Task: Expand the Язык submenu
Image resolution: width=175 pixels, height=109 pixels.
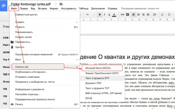Action: [x=45, y=59]
